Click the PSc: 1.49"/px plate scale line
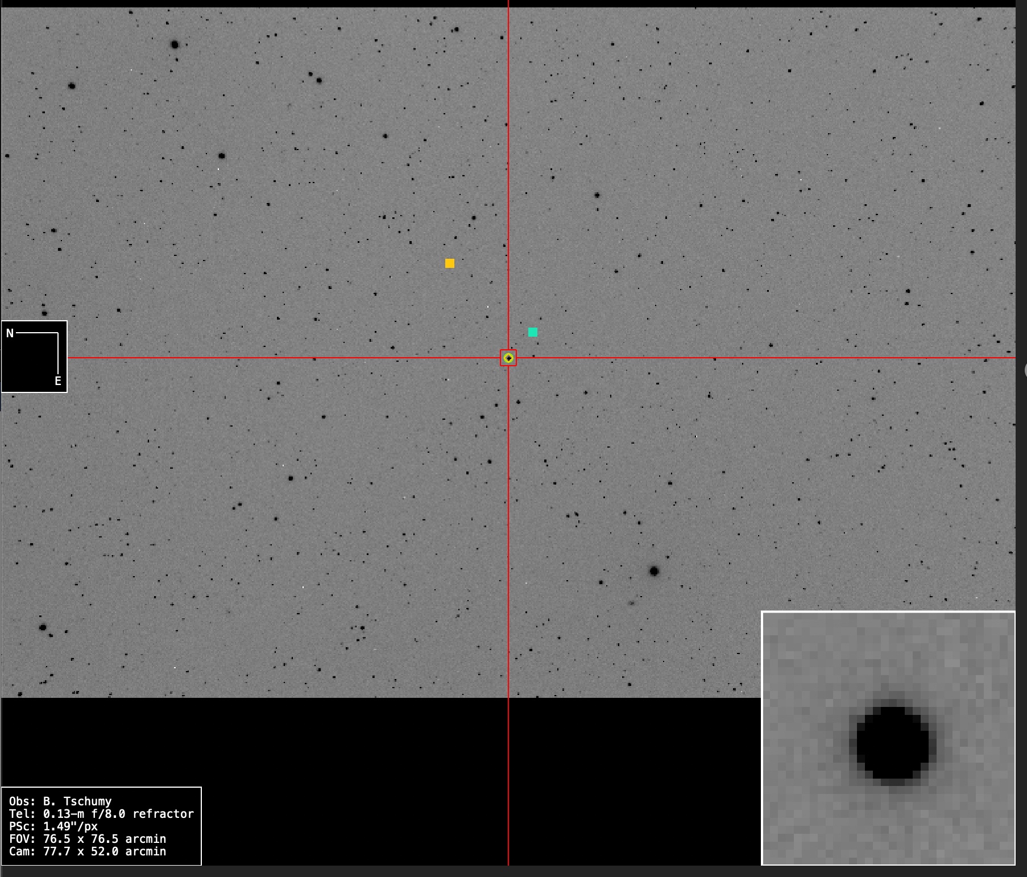This screenshot has width=1027, height=877. tap(53, 826)
